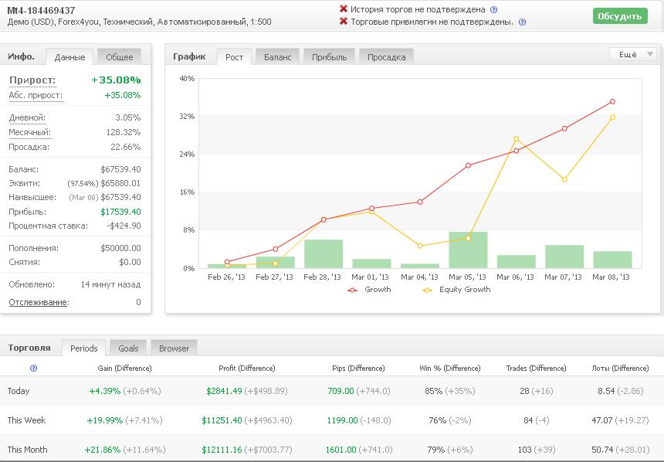Open the 'Ещё' dropdown menu
Screen dimensions: 664x462
tap(632, 54)
